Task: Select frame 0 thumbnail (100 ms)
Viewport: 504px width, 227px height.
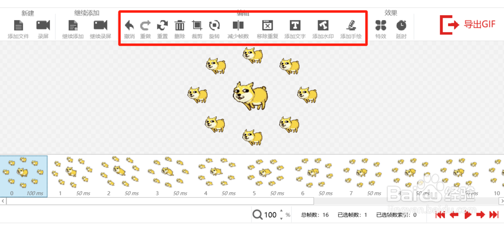Action: 24,176
